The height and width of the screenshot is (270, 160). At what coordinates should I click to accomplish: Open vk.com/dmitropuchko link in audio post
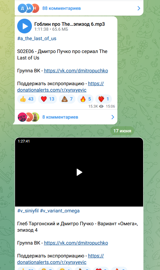tap(76, 71)
